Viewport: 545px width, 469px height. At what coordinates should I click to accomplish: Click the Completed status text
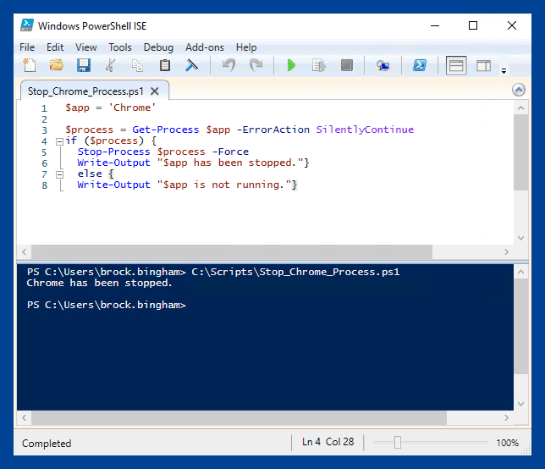pyautogui.click(x=47, y=444)
